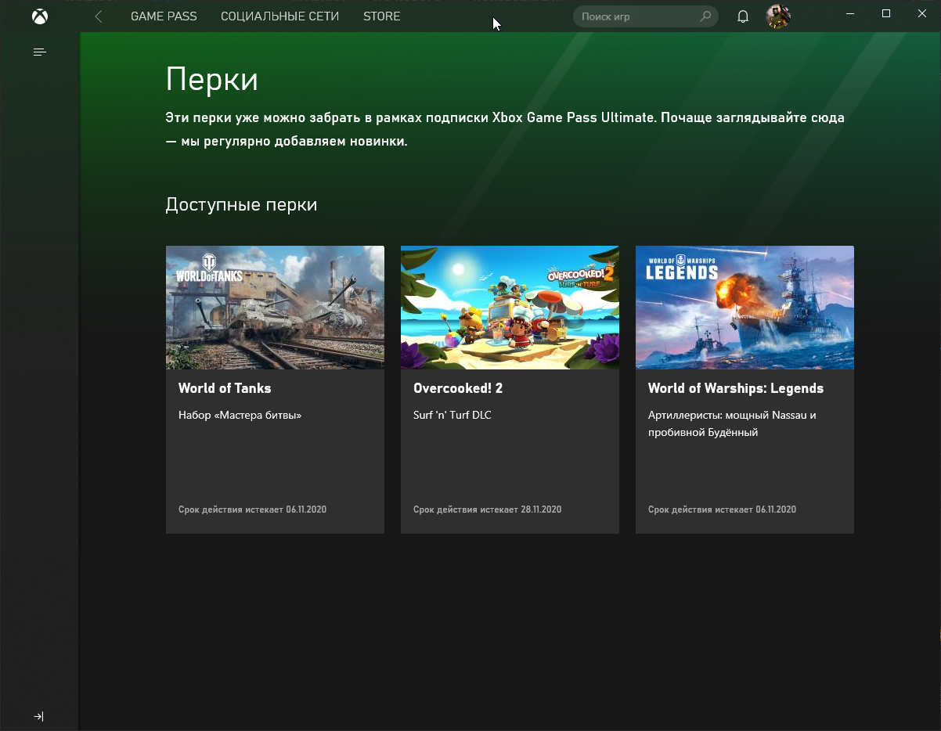The image size is (941, 731).
Task: Click Набор «Мастера битвы» description
Action: click(240, 416)
